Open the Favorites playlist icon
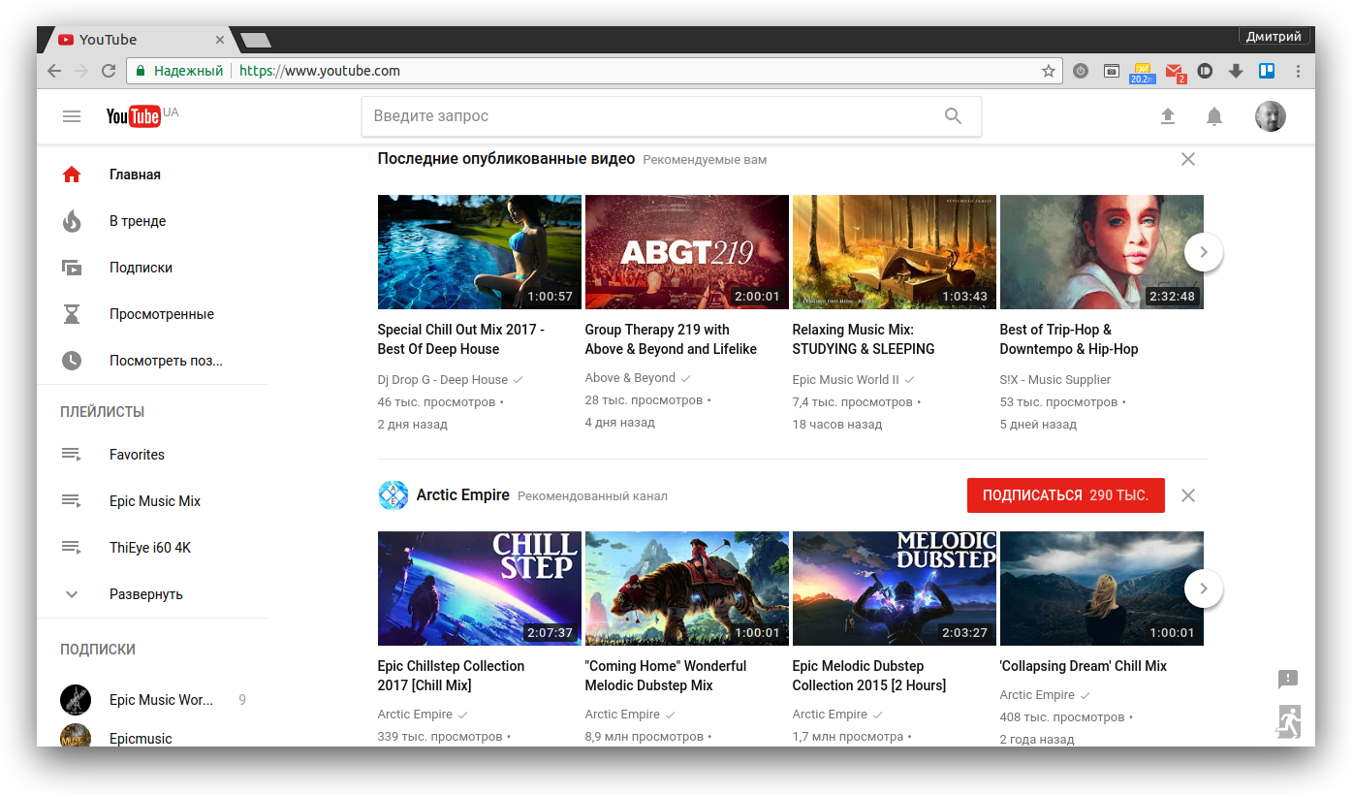 coord(72,455)
